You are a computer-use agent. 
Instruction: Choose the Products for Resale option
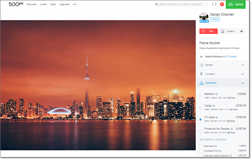[201, 130]
